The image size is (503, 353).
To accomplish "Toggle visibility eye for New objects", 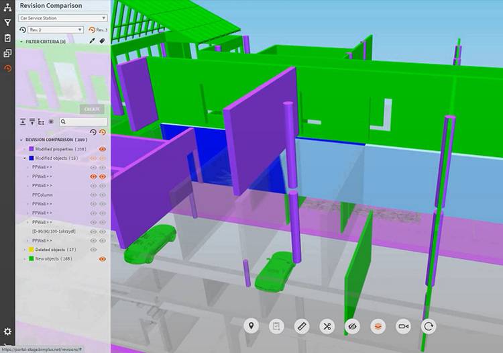I will tap(103, 258).
